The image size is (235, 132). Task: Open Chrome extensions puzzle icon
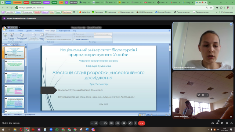point(221,8)
